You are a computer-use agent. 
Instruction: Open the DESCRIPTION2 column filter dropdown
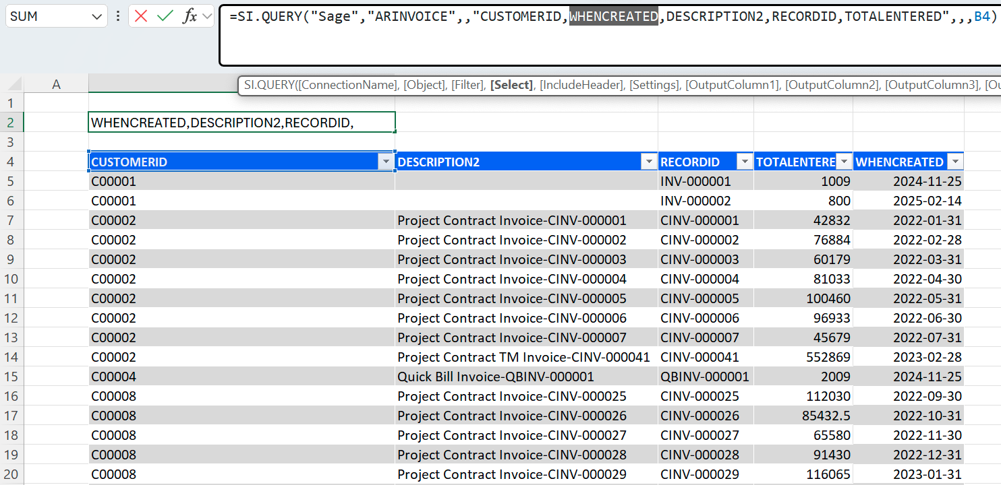click(x=649, y=162)
